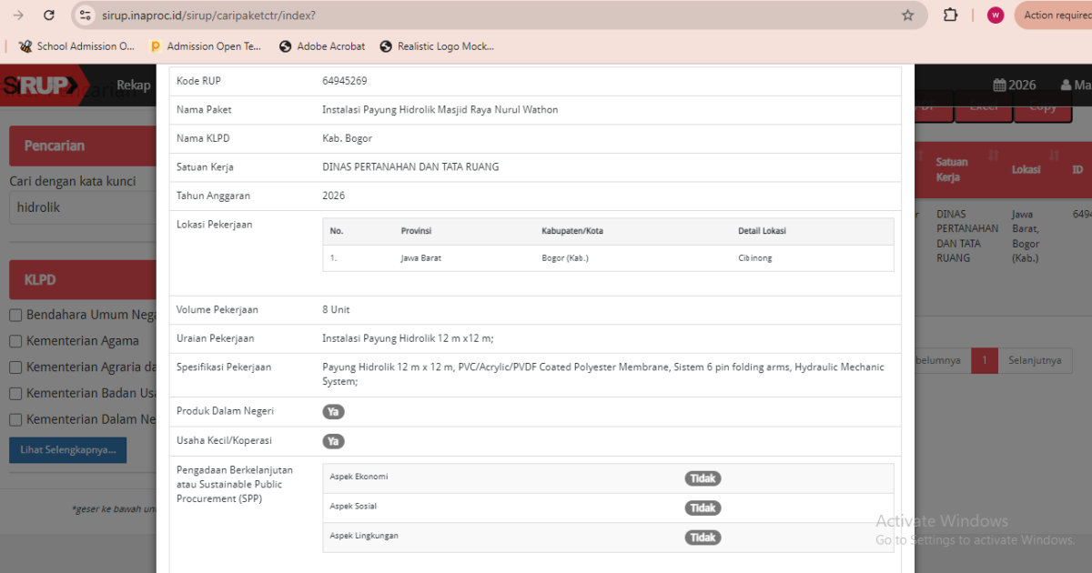The image size is (1092, 573).
Task: Click the browser reload icon
Action: [49, 15]
